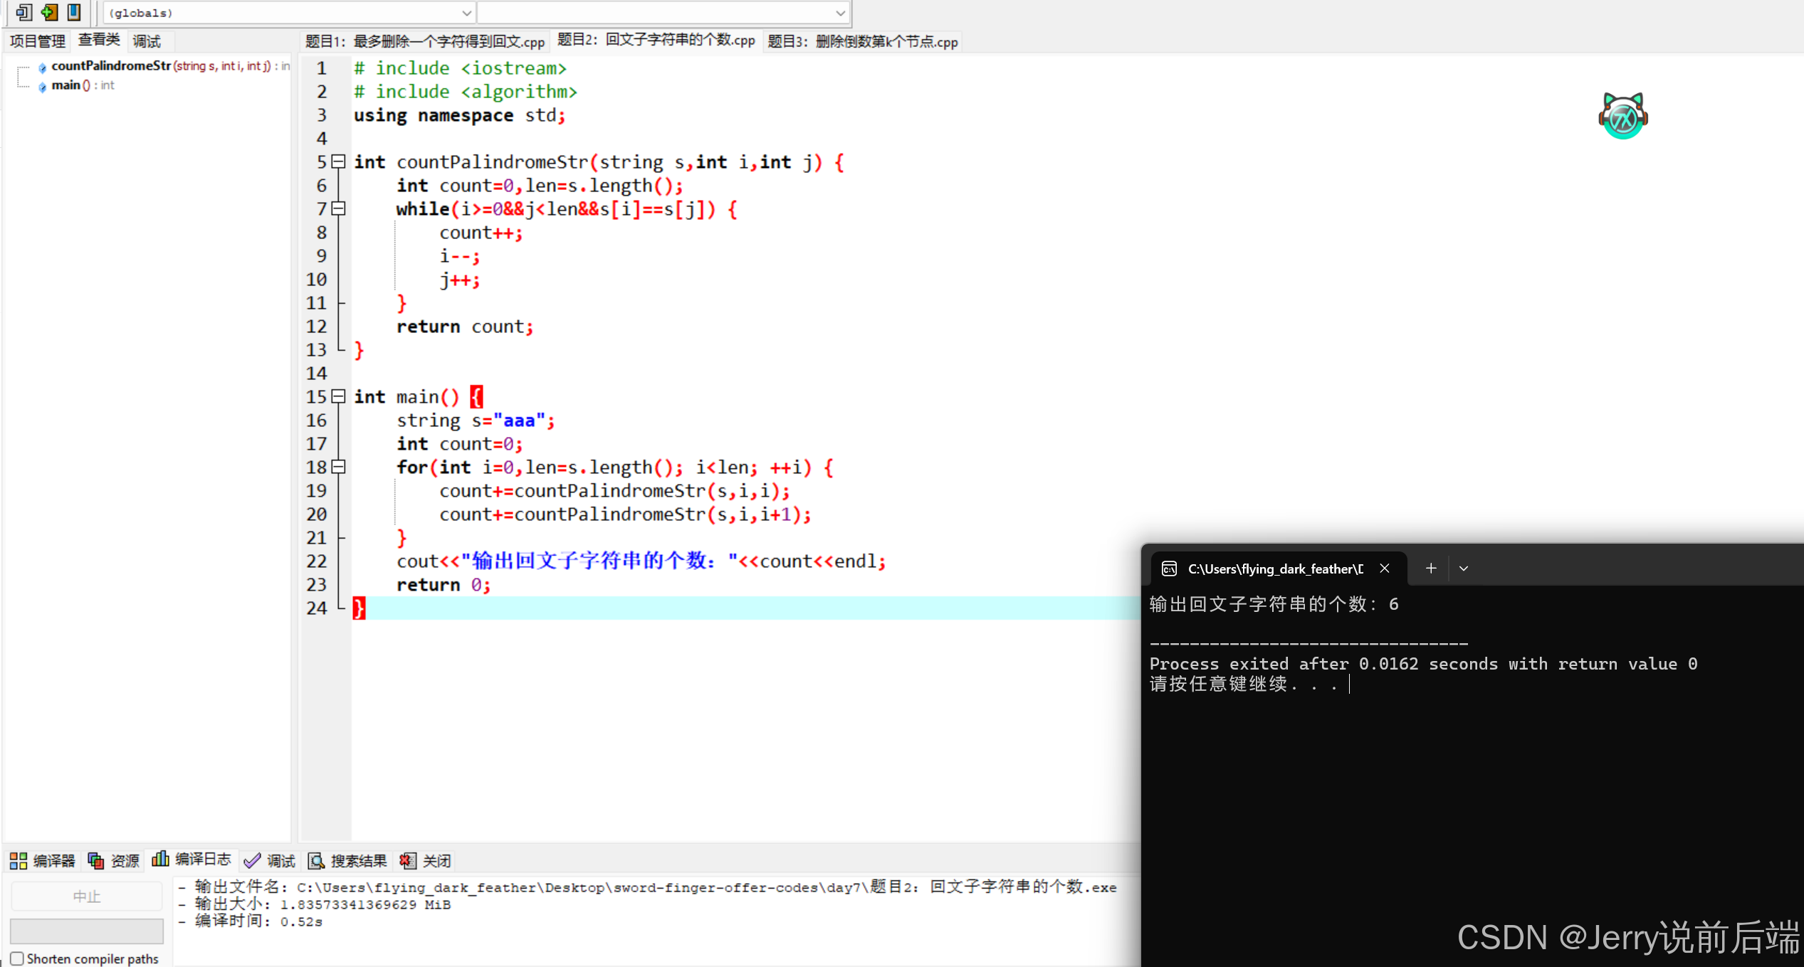The width and height of the screenshot is (1804, 967).
Task: Click the Close panel icon at bottom
Action: pyautogui.click(x=407, y=861)
